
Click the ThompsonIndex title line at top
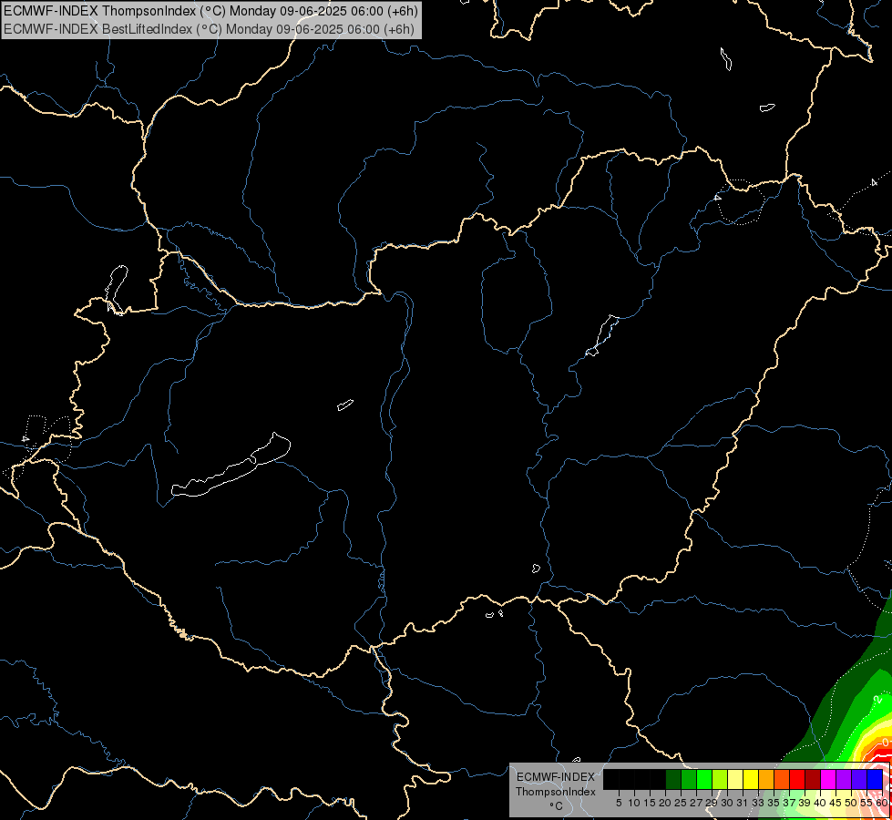tap(210, 10)
